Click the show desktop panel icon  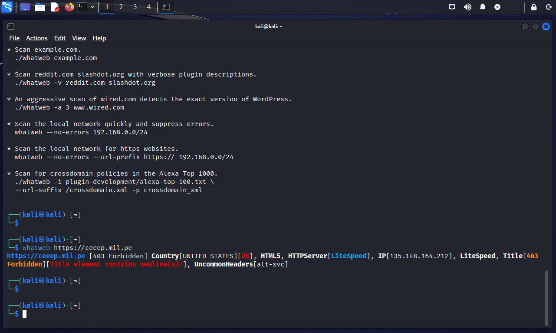(25, 7)
